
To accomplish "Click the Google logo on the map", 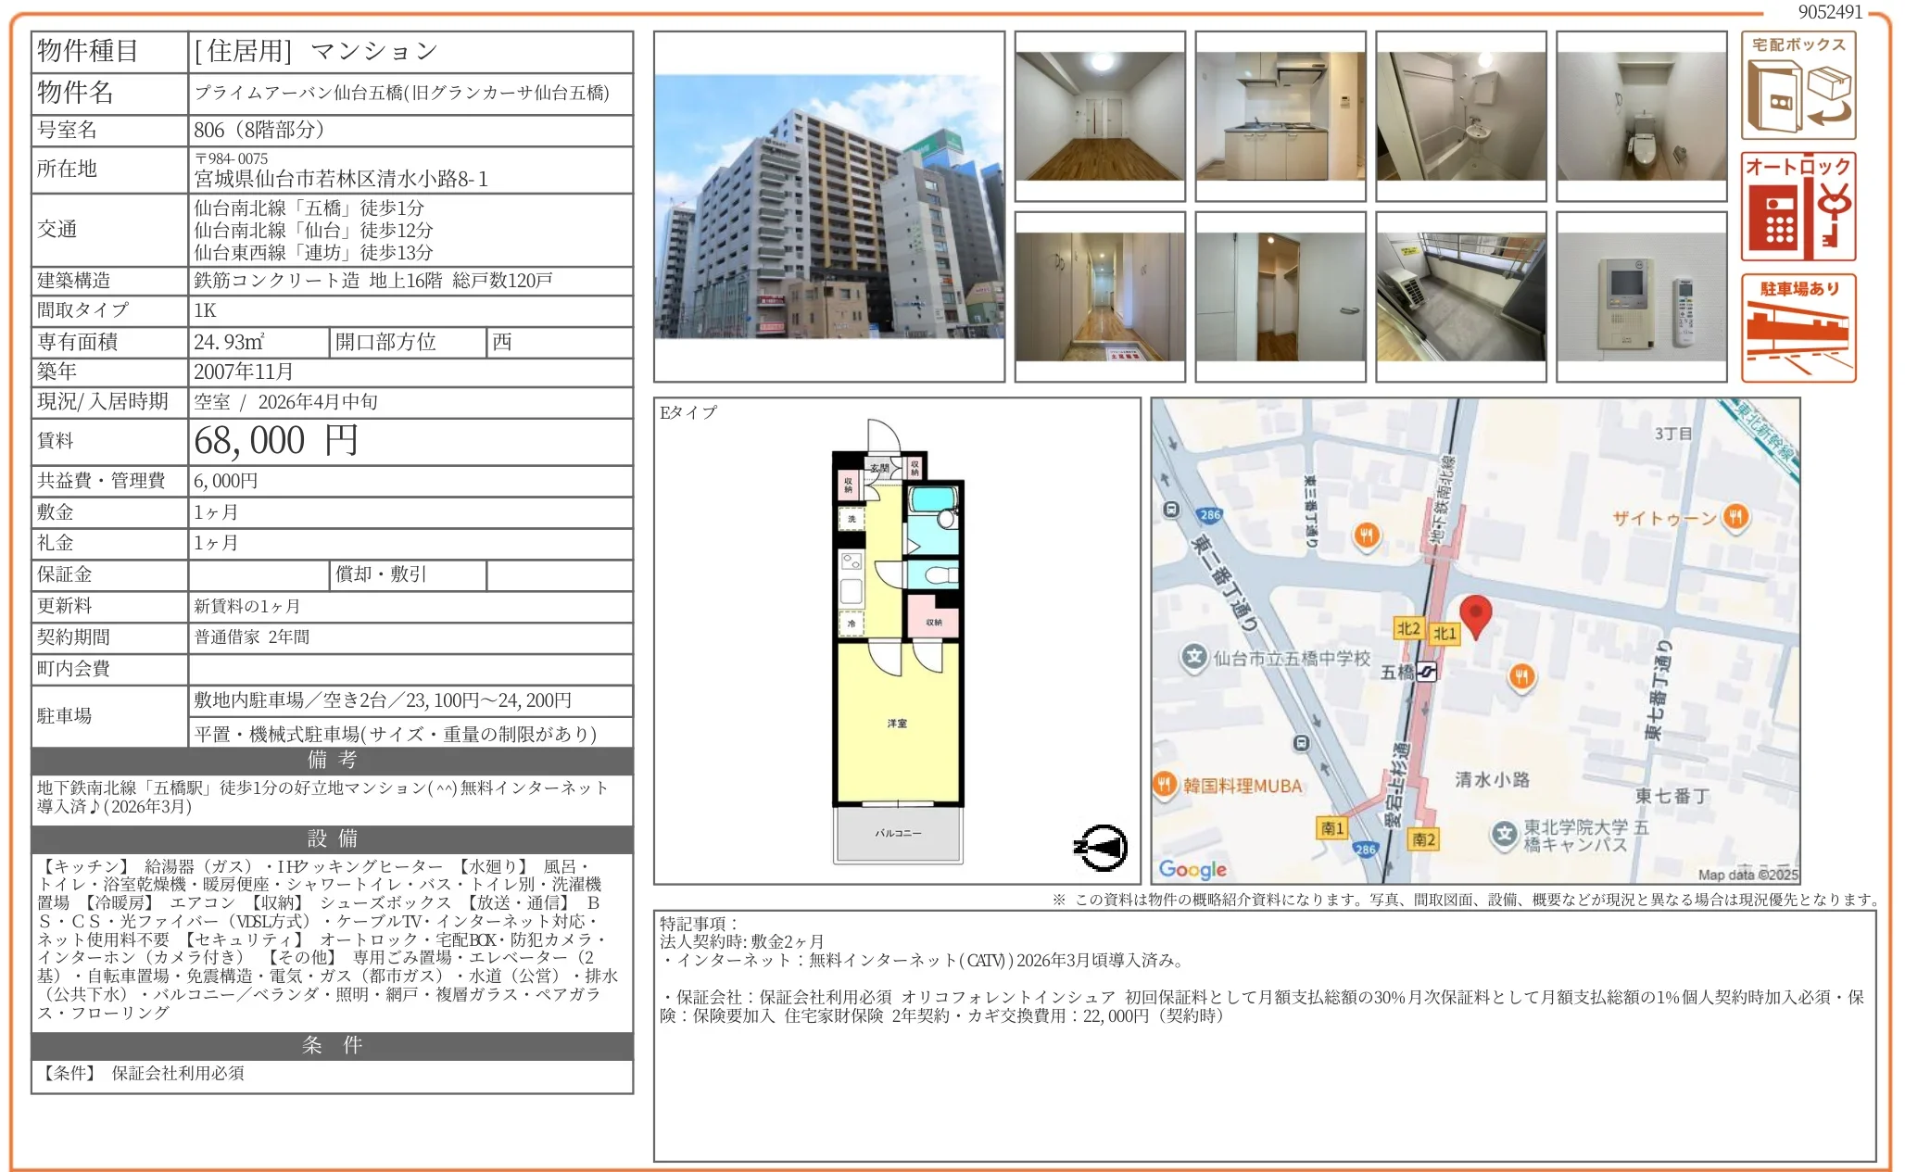I will click(1192, 869).
